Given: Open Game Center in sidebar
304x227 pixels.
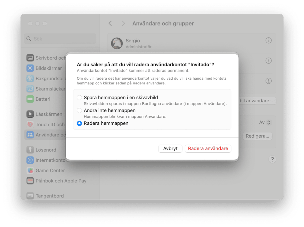Looking at the screenshot, I should (x=50, y=170).
